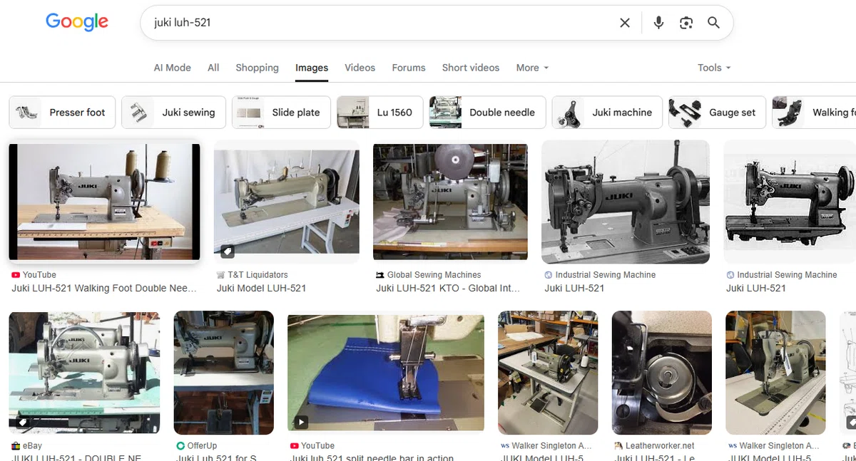856x461 pixels.
Task: Select the Slide plate filter chip
Action: pos(281,113)
